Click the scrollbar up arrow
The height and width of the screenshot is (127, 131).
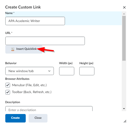(x=124, y=14)
